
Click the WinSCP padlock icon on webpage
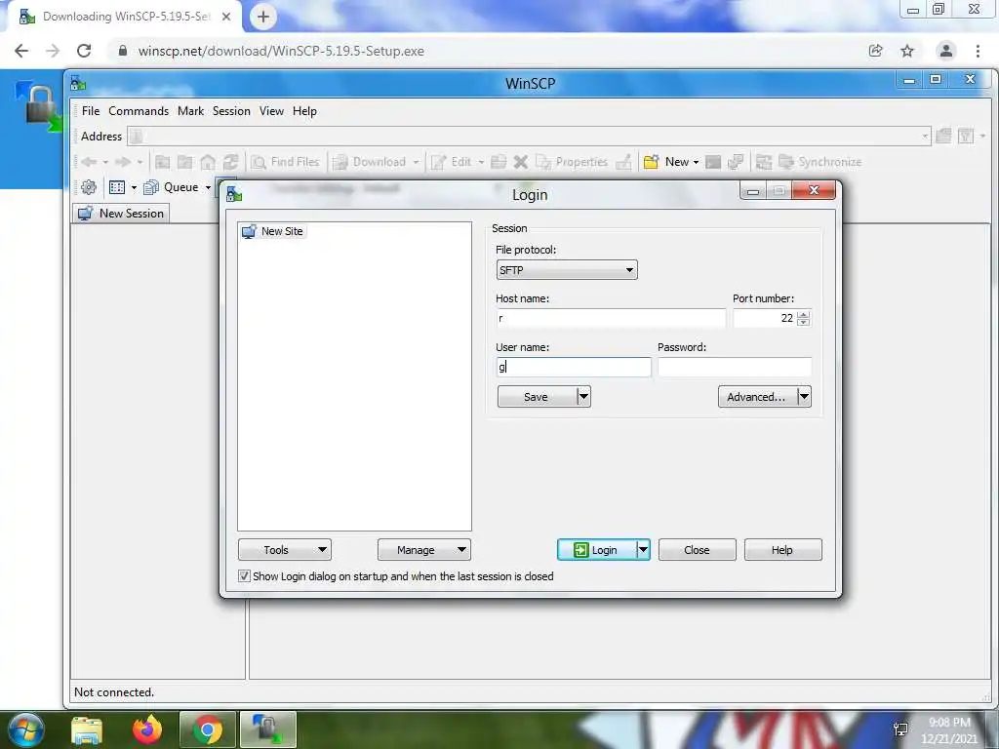coord(40,107)
